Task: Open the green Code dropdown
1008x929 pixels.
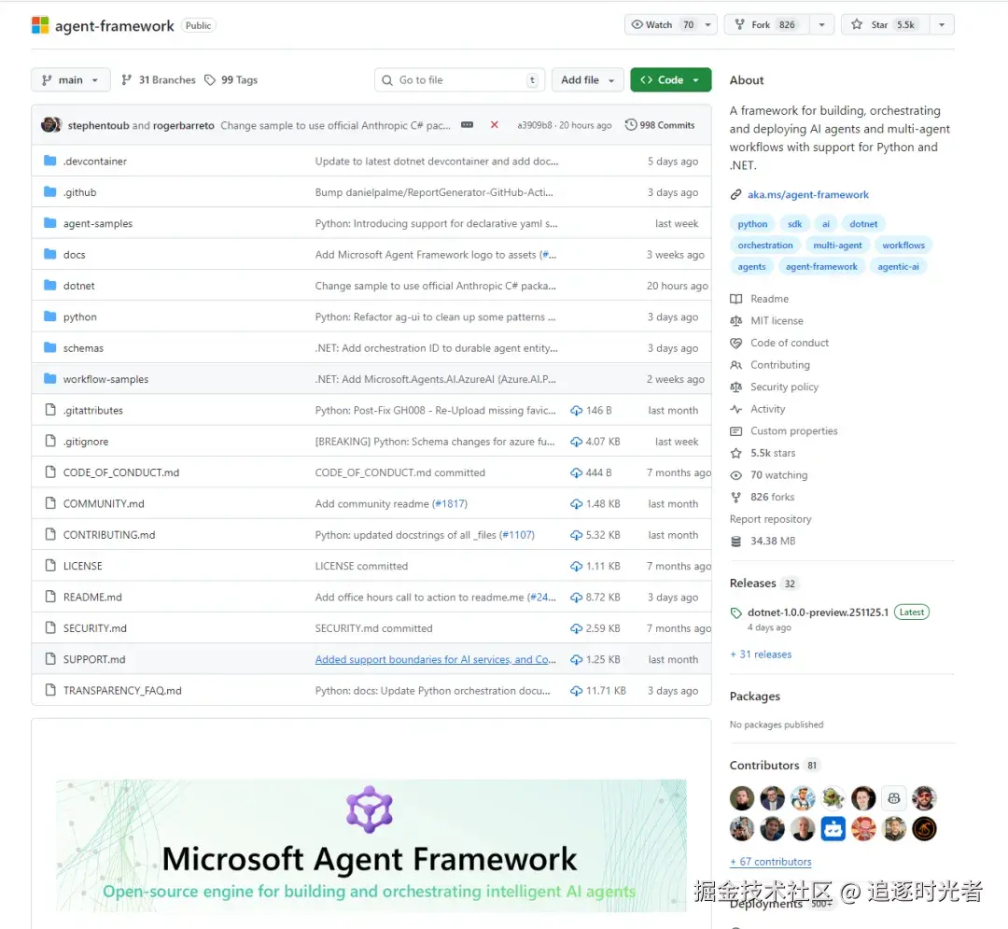Action: [670, 79]
